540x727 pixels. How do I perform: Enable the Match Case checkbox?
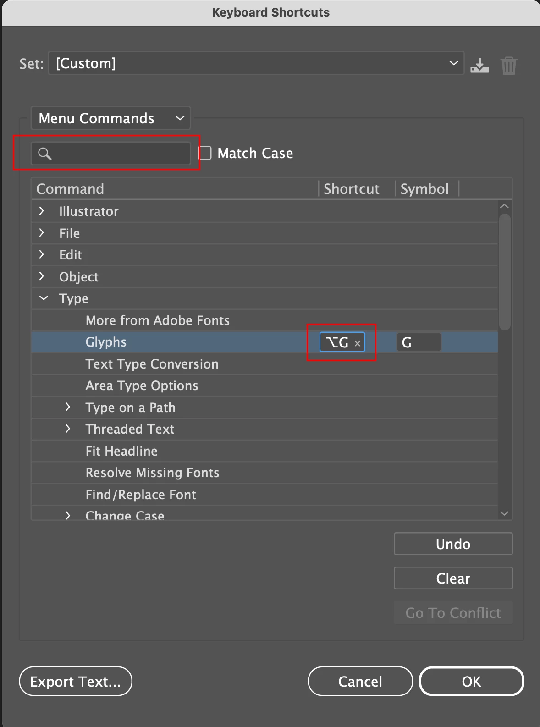(x=204, y=153)
